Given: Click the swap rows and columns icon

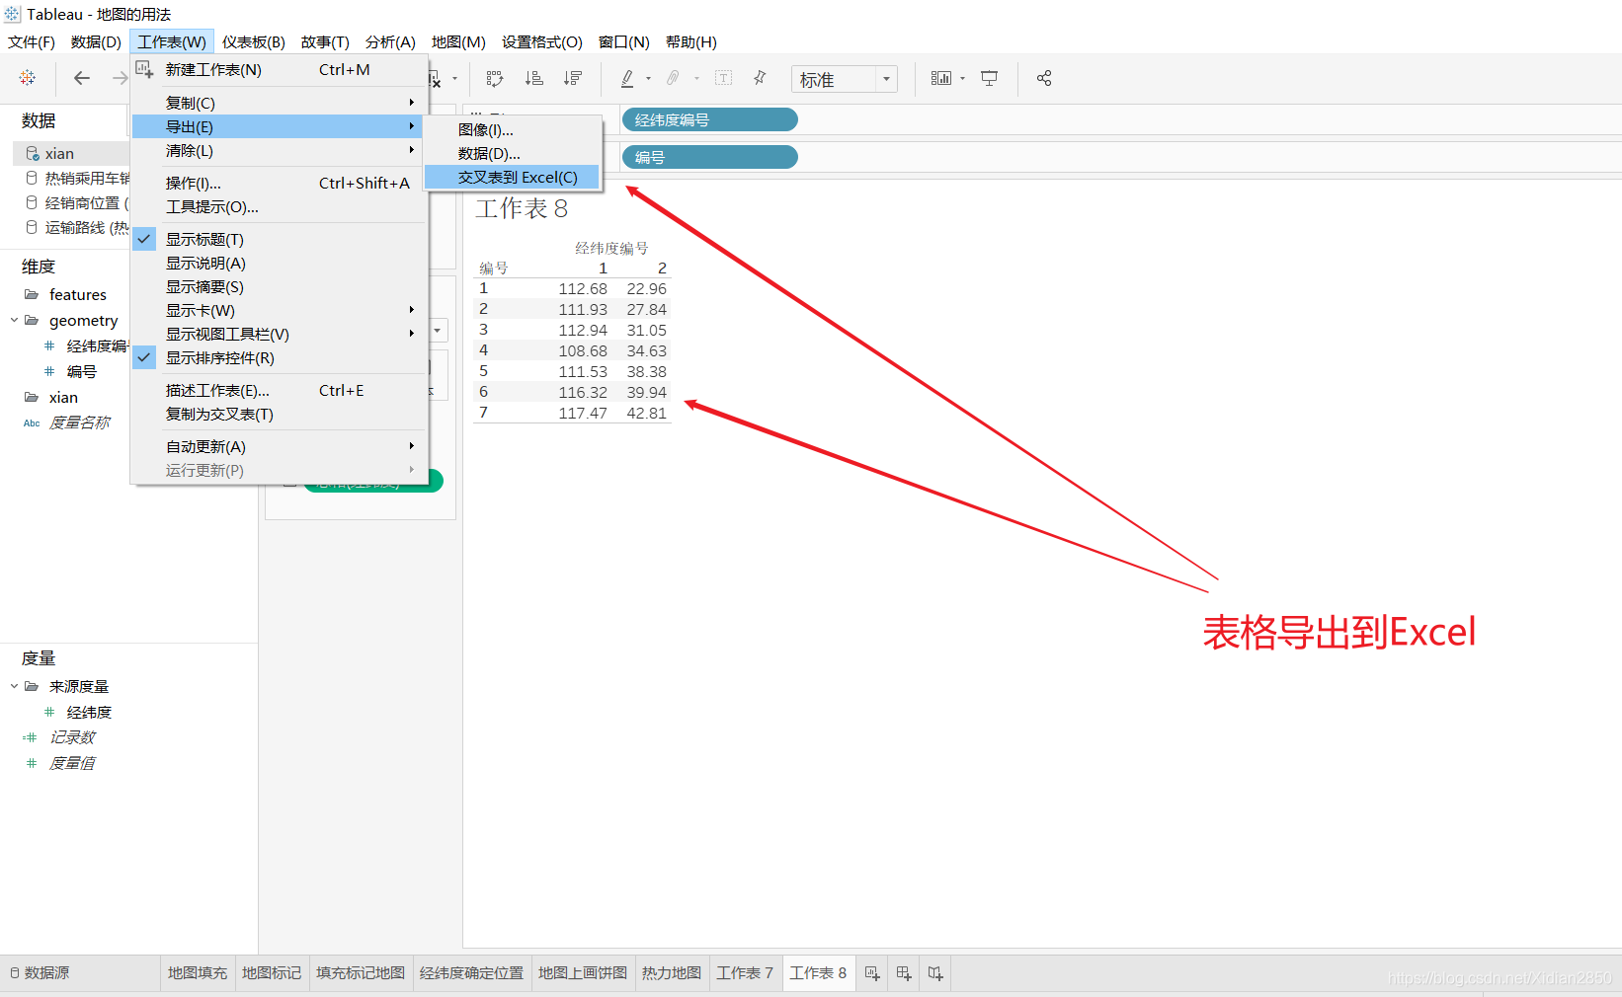Looking at the screenshot, I should (495, 78).
